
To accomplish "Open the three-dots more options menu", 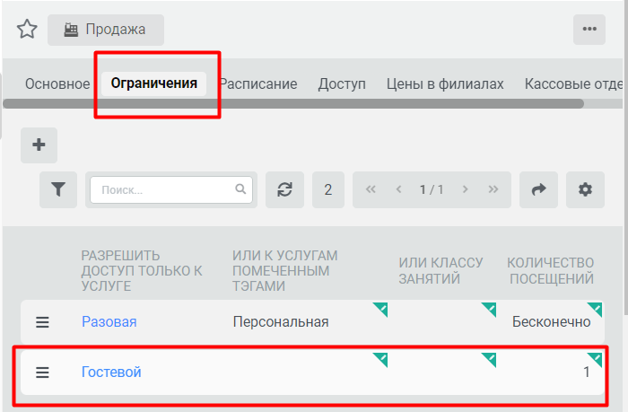I will click(589, 30).
